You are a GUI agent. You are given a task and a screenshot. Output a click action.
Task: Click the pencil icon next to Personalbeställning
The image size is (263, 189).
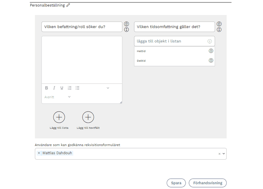click(x=68, y=5)
